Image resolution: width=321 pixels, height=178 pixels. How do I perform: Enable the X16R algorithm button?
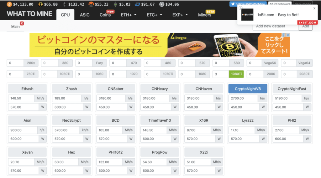click(204, 120)
